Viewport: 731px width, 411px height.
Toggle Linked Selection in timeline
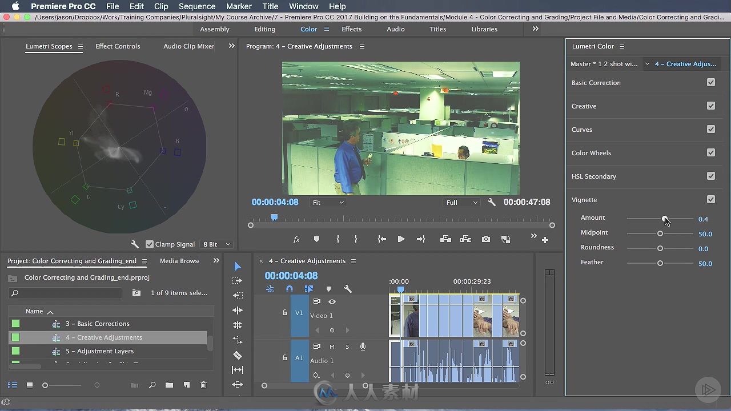click(x=309, y=289)
